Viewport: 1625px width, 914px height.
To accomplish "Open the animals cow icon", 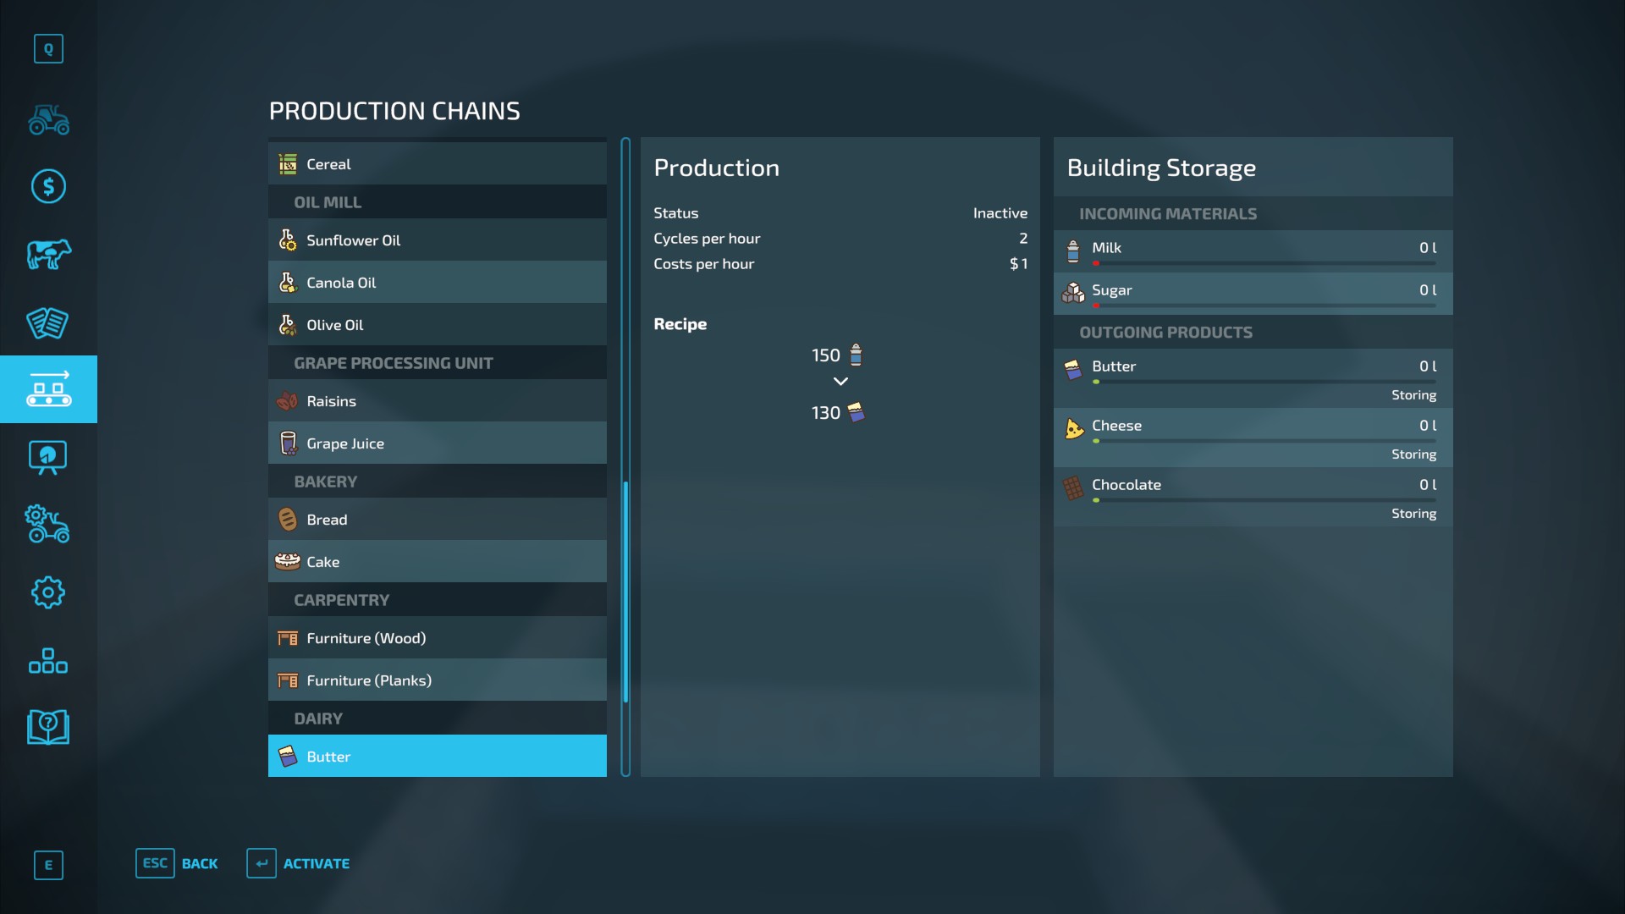I will pyautogui.click(x=48, y=254).
